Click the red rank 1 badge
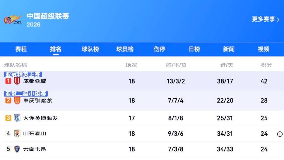The height and width of the screenshot is (160, 284). click(8, 81)
